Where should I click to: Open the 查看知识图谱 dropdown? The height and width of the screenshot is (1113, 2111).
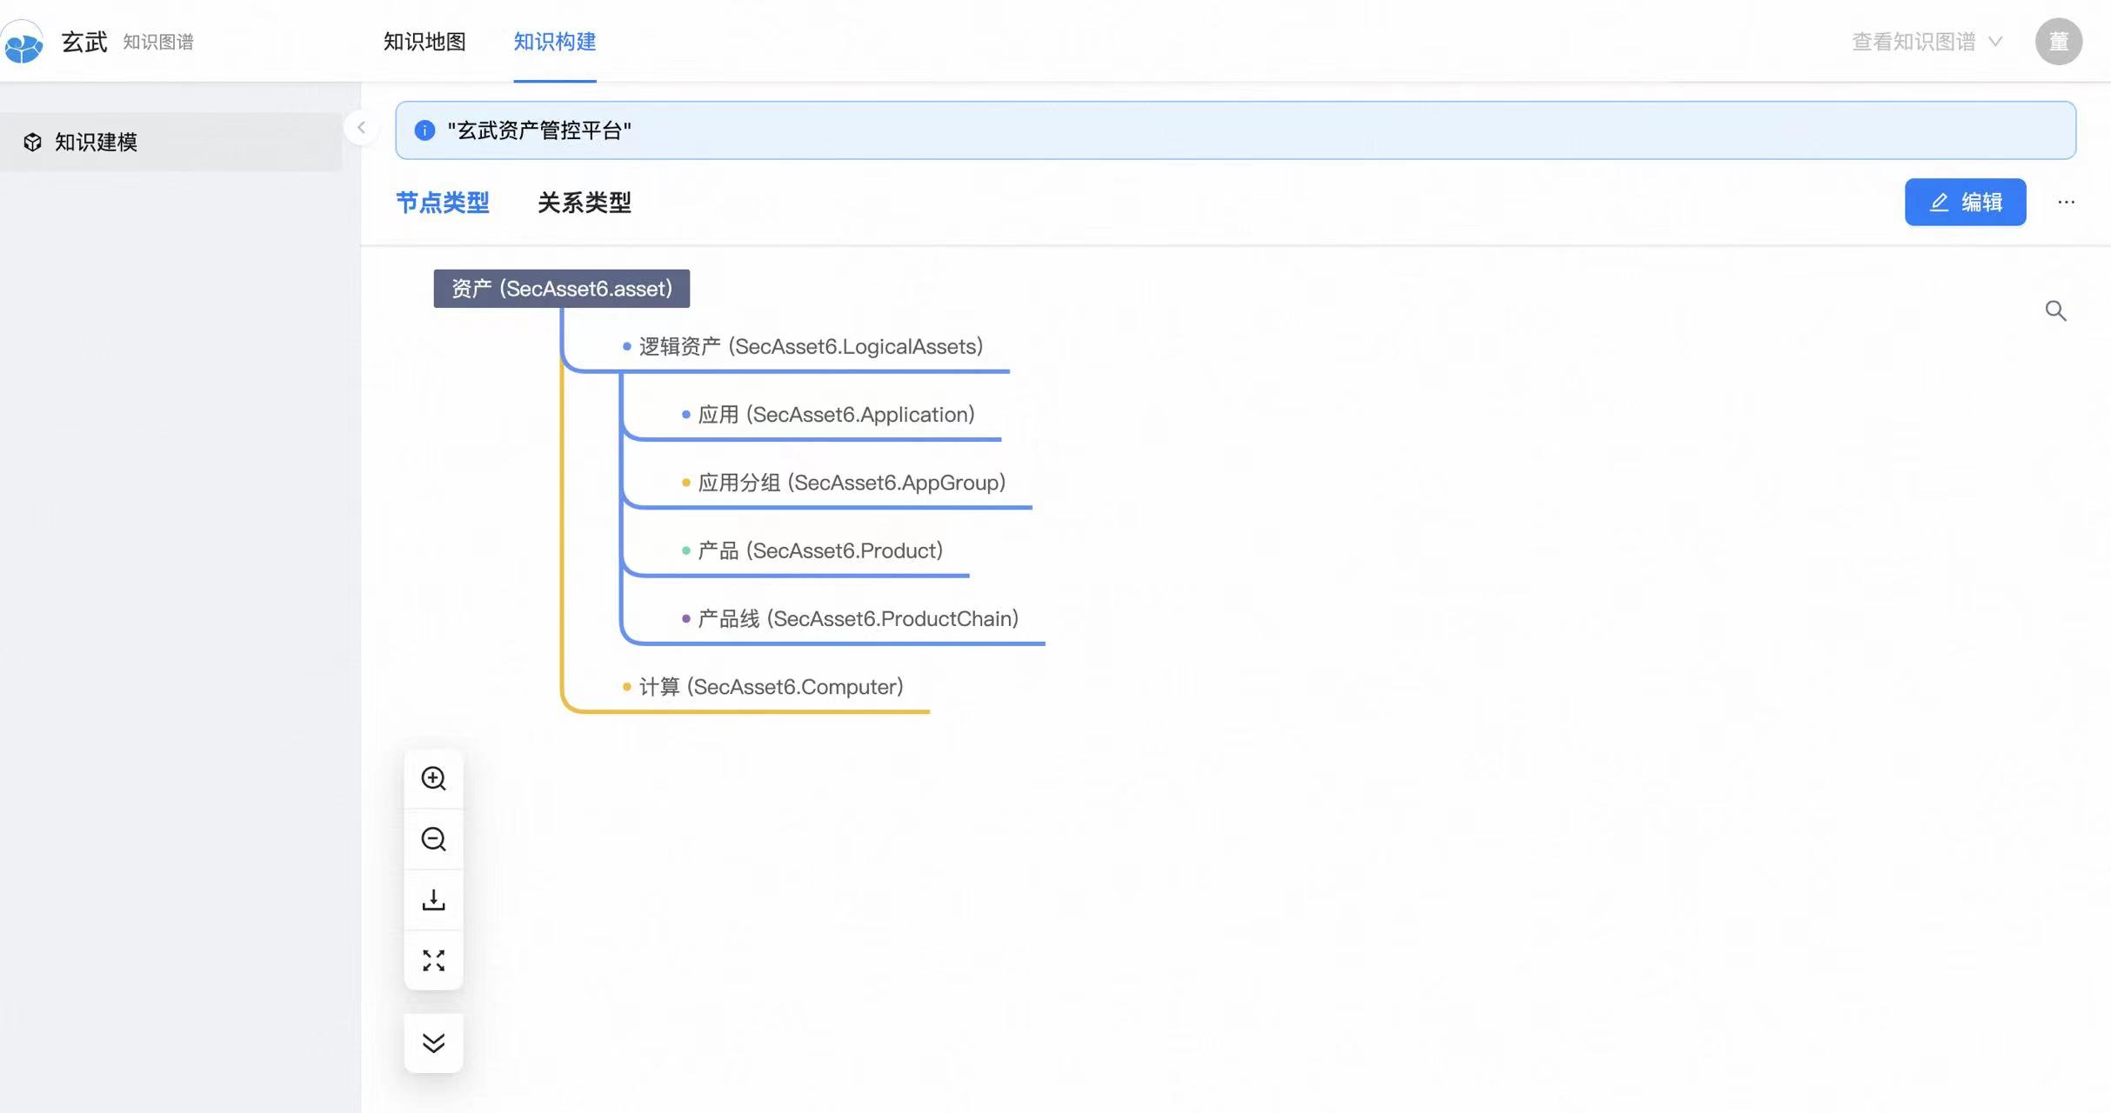tap(1927, 42)
